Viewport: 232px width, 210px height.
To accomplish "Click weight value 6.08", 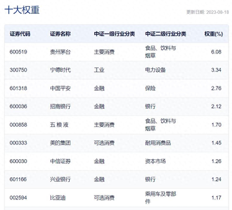I will (x=216, y=52).
